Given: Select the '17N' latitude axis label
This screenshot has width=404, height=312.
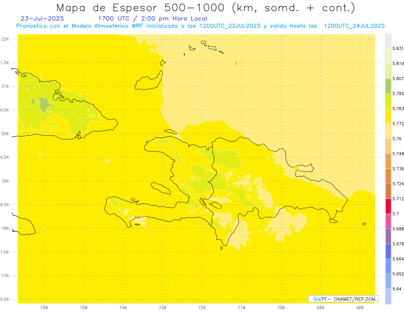Looking at the screenshot, I should click(5, 276).
